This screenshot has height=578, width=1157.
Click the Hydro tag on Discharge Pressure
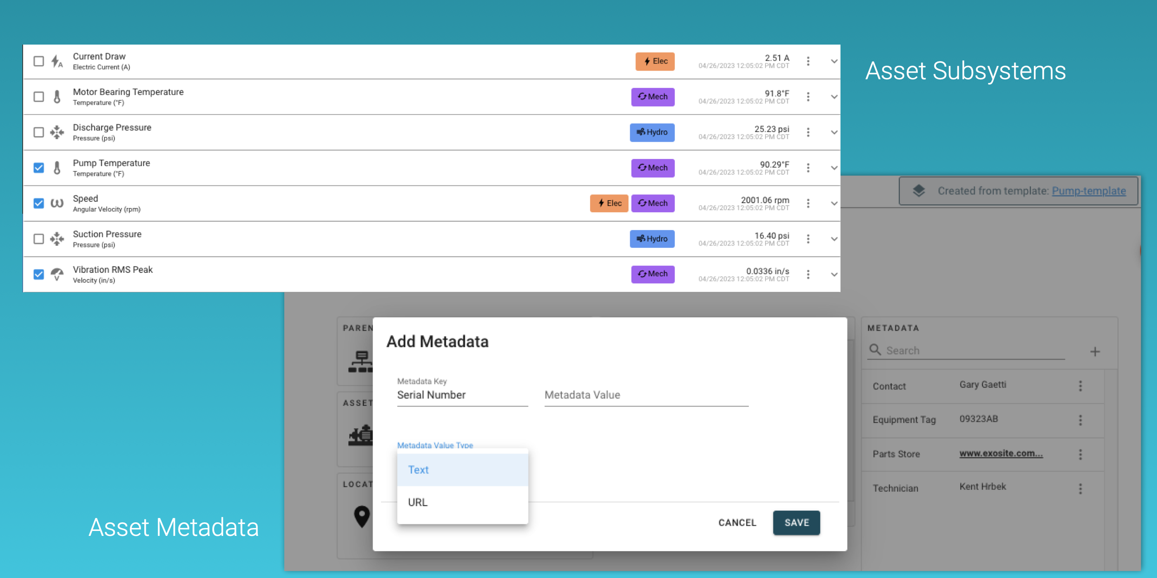tap(652, 132)
